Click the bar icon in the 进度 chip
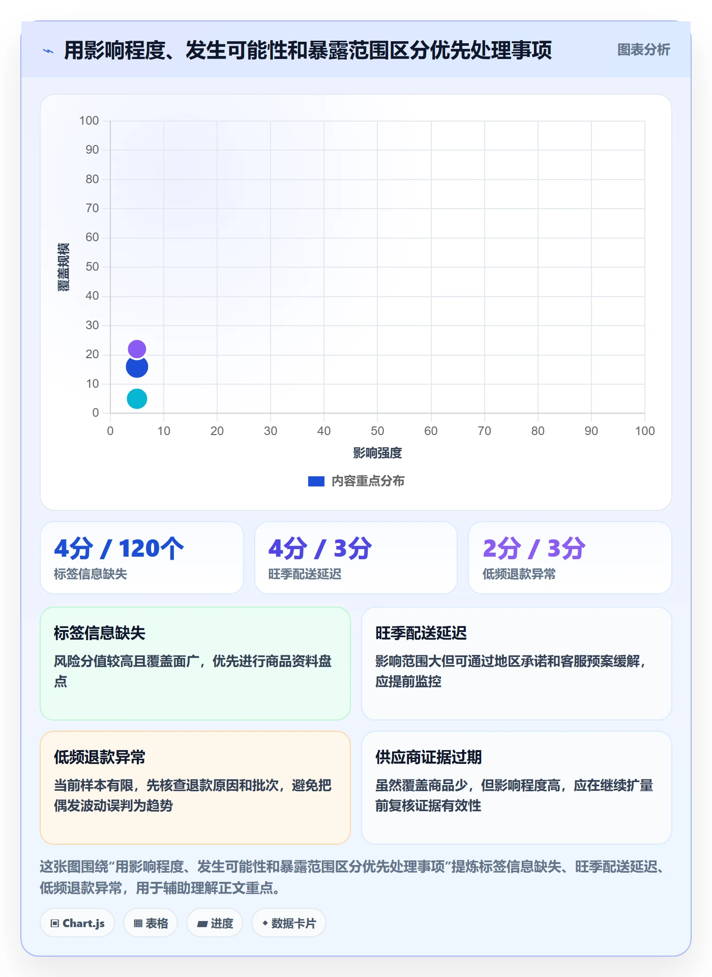The width and height of the screenshot is (712, 977). [202, 924]
